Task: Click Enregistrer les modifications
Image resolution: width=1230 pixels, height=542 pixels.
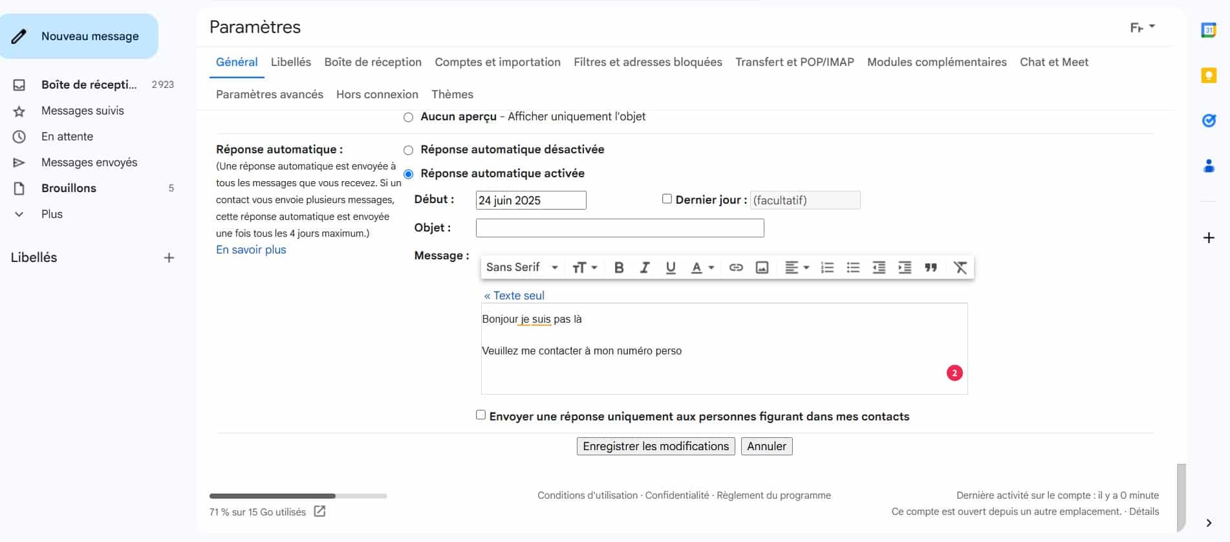Action: click(656, 446)
